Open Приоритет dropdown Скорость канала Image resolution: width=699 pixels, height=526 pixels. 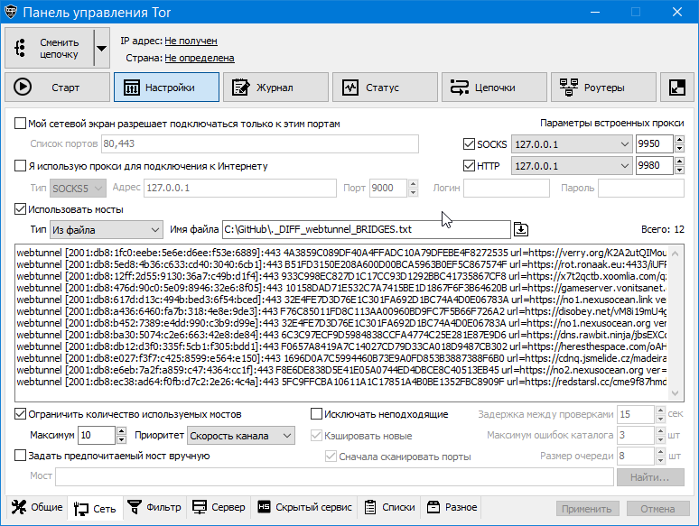[x=241, y=436]
